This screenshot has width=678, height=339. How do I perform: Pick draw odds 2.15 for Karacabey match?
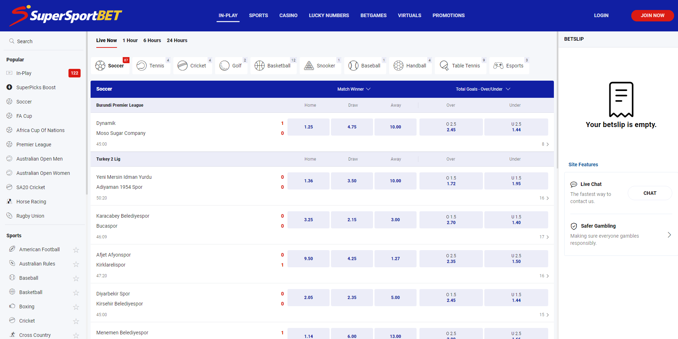[x=352, y=220]
